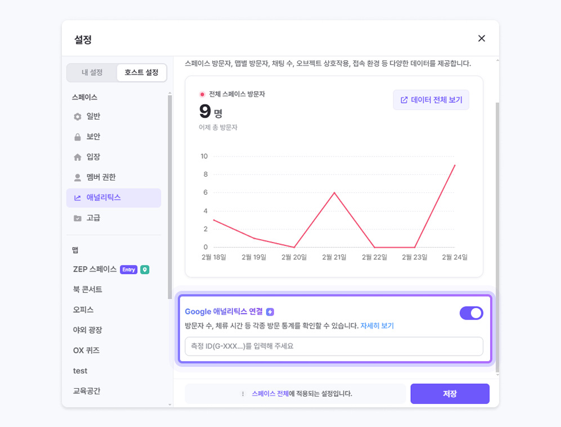Click the lightning badge next to Google 애널리틱스 연결
The width and height of the screenshot is (561, 427).
pos(270,312)
